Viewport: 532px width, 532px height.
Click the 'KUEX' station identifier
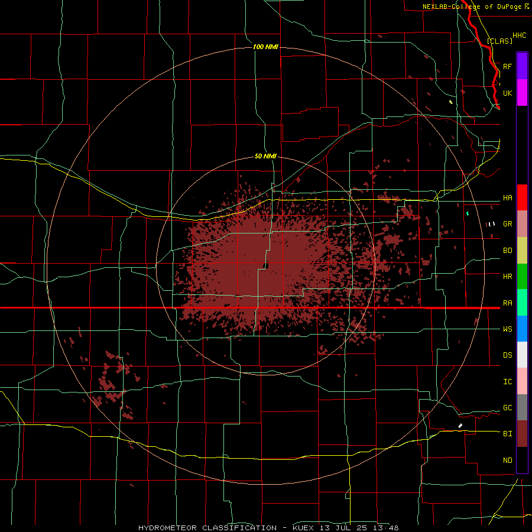(303, 528)
